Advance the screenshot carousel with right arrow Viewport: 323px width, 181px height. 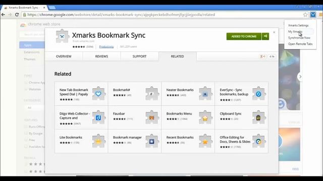[300, 76]
